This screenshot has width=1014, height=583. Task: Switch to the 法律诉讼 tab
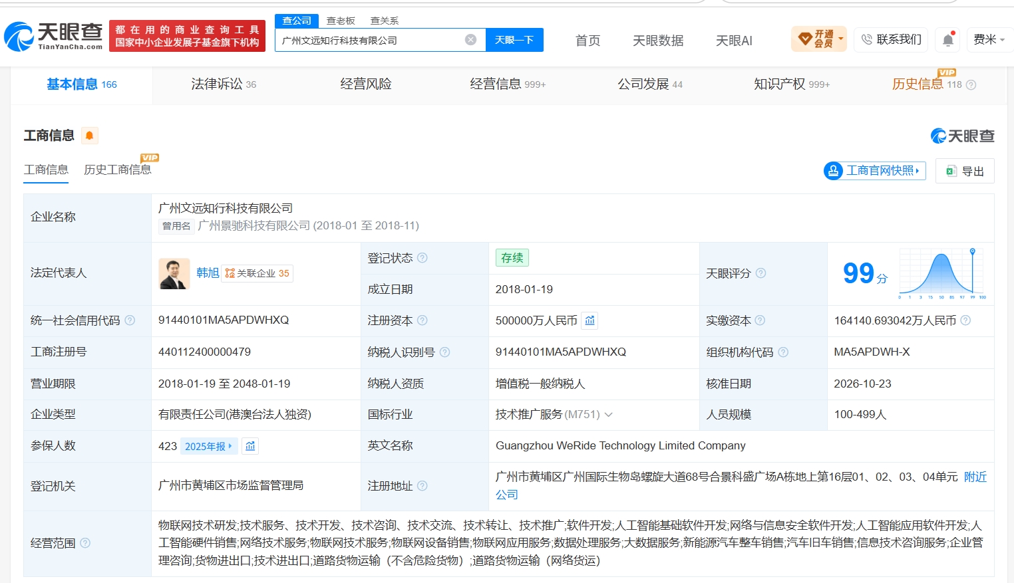(224, 84)
